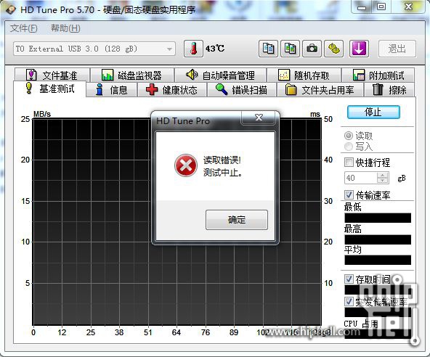Close the HD Tune Pro error dialog
This screenshot has height=357, width=430.
click(x=259, y=118)
